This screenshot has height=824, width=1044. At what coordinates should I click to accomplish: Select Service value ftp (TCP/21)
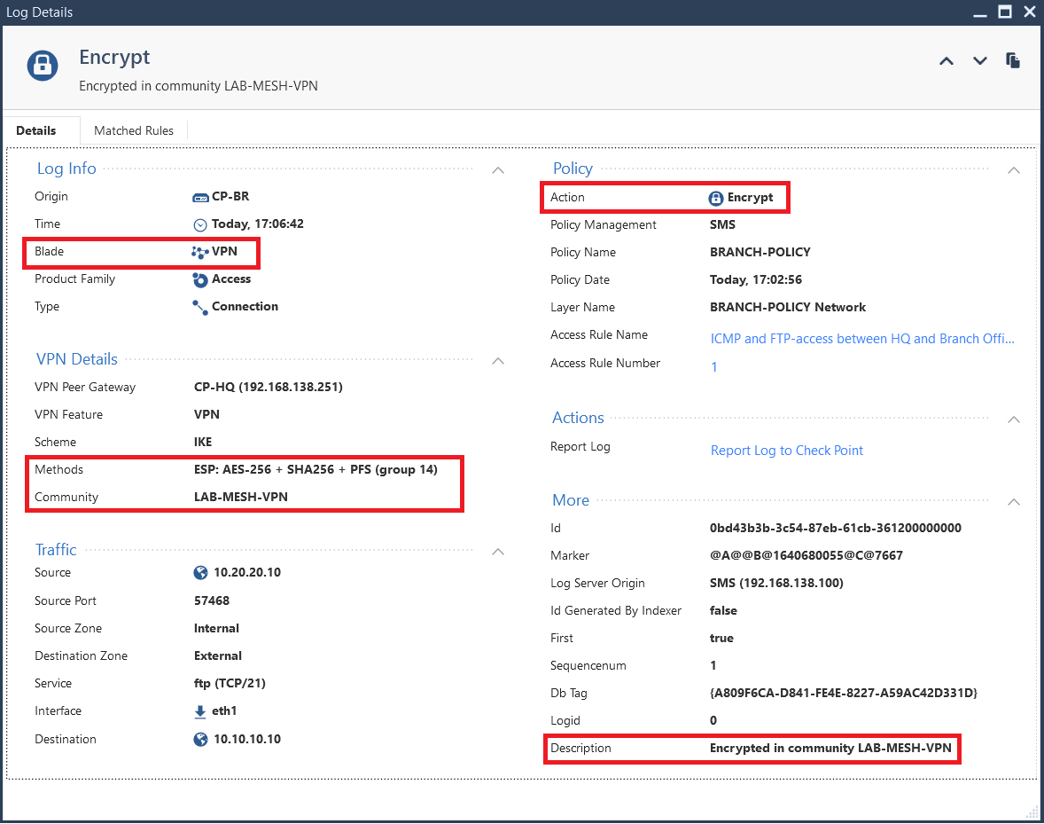pyautogui.click(x=230, y=684)
